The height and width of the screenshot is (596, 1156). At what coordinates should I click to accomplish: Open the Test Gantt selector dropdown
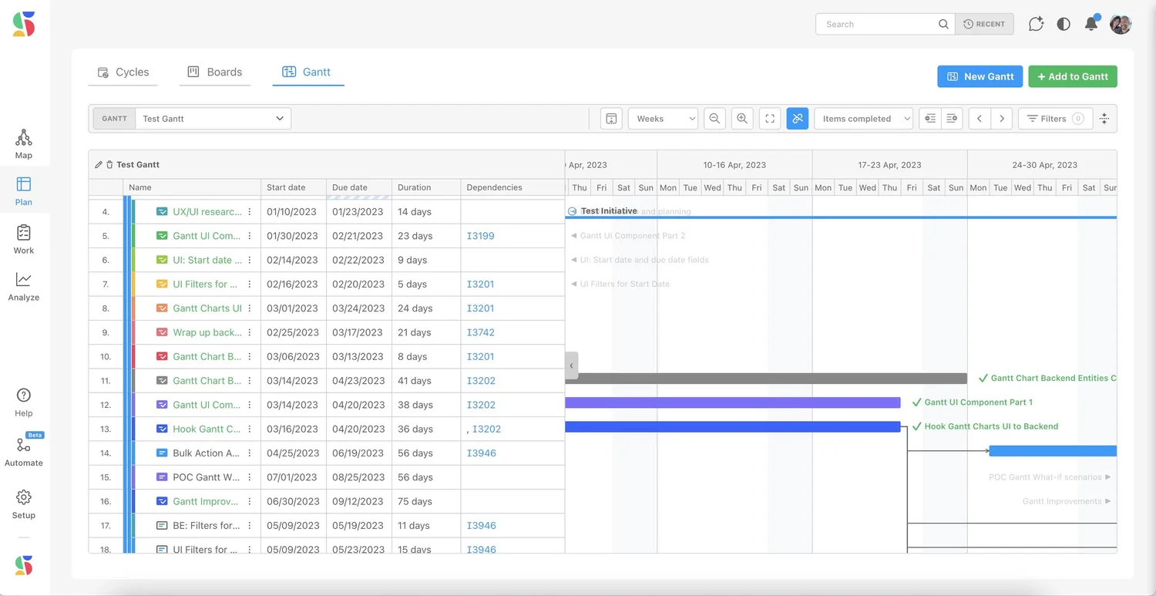point(212,118)
